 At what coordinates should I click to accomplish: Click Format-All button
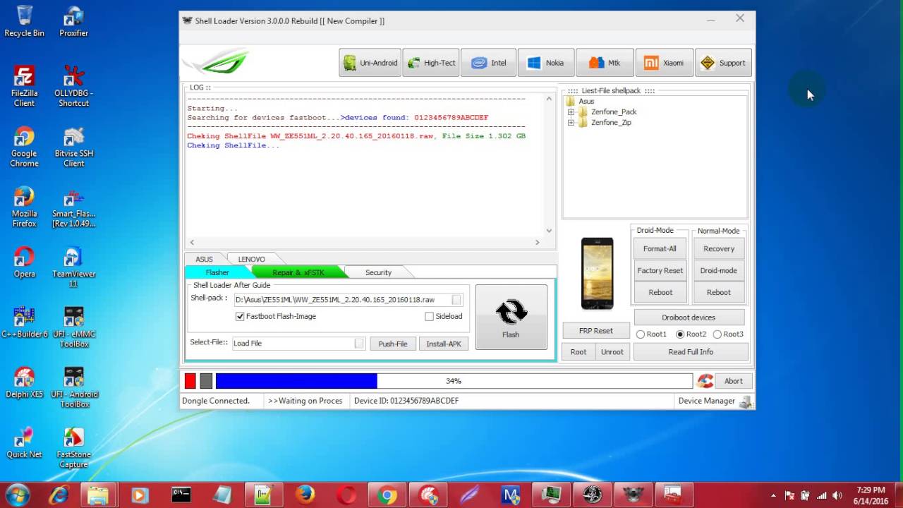pyautogui.click(x=660, y=248)
